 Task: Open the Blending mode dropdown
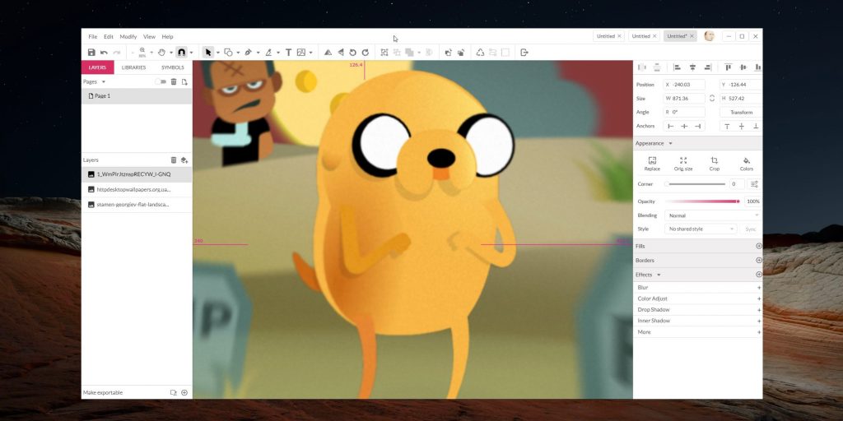[x=712, y=215]
